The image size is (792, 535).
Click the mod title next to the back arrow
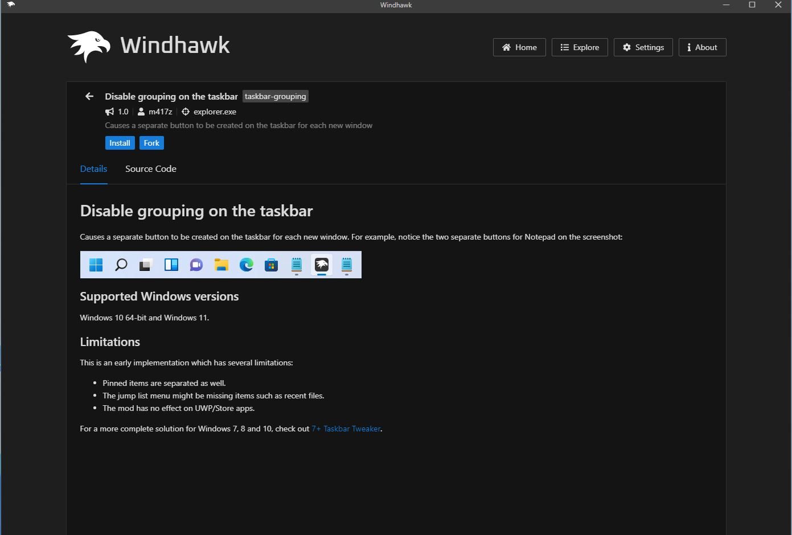pyautogui.click(x=171, y=96)
